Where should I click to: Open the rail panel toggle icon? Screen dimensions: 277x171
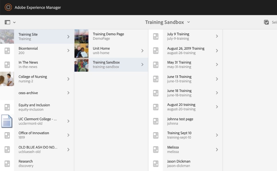click(x=7, y=22)
